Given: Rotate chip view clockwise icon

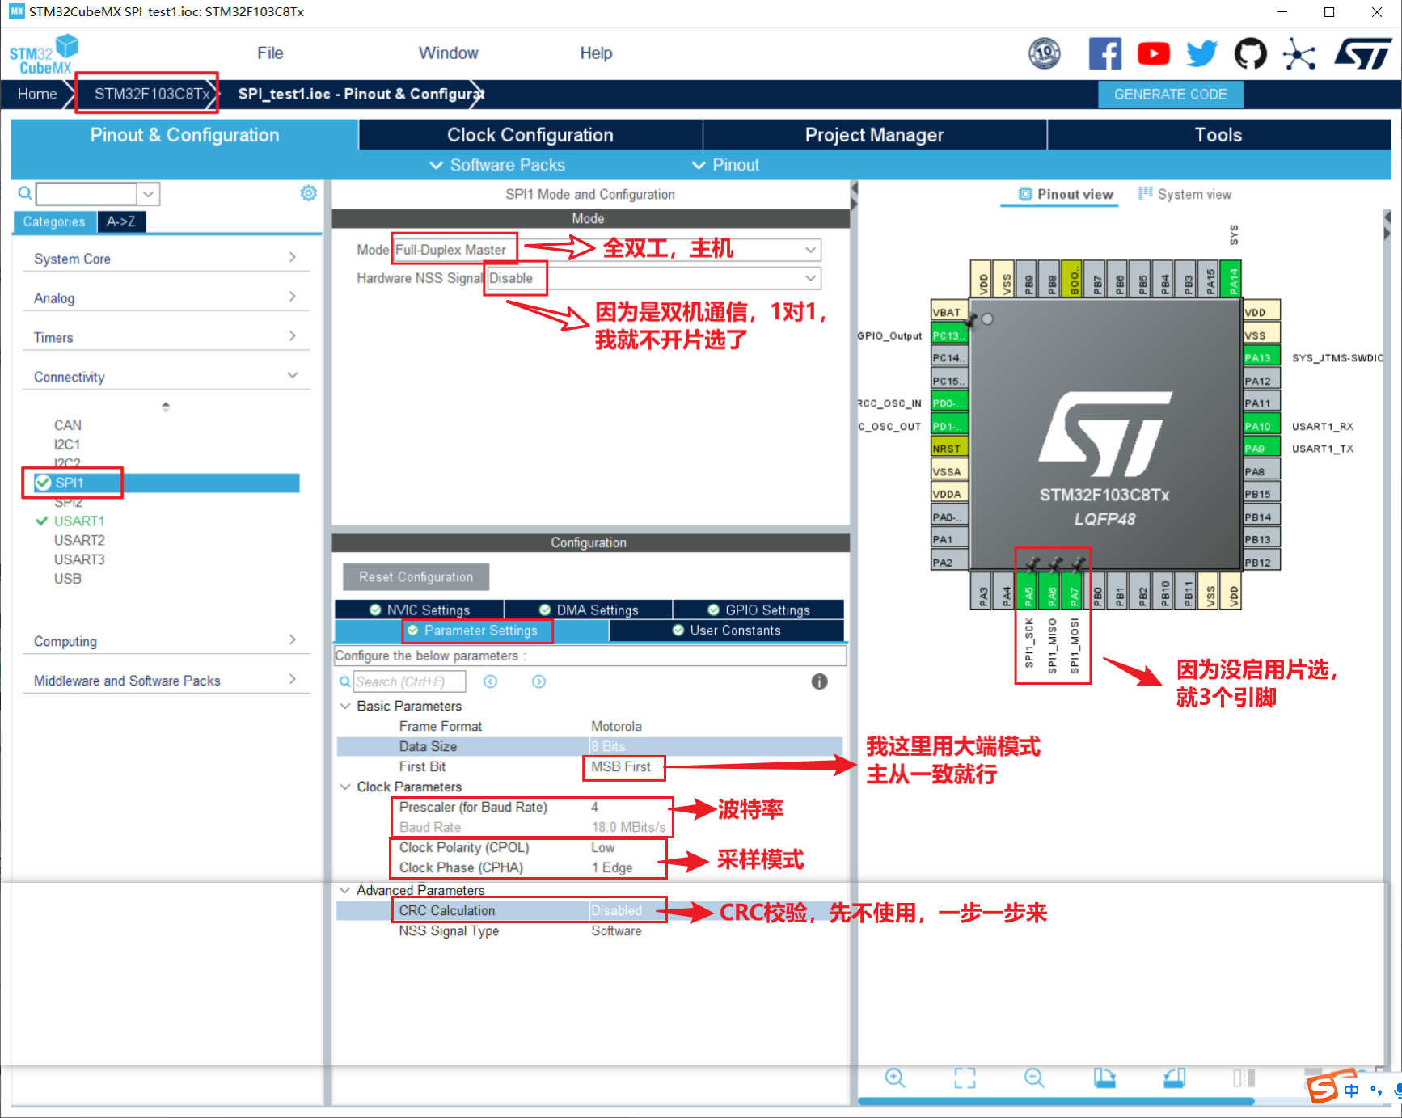Looking at the screenshot, I should pyautogui.click(x=1104, y=1078).
